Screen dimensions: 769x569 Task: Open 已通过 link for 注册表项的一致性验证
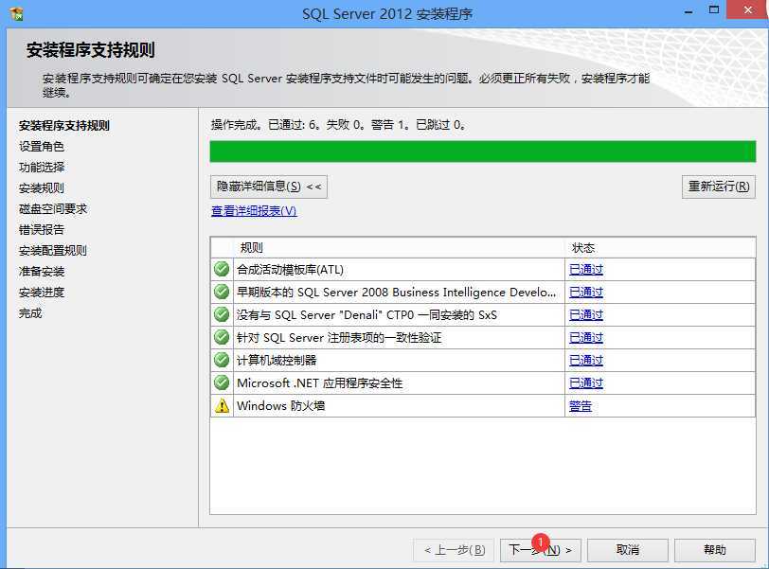(586, 338)
